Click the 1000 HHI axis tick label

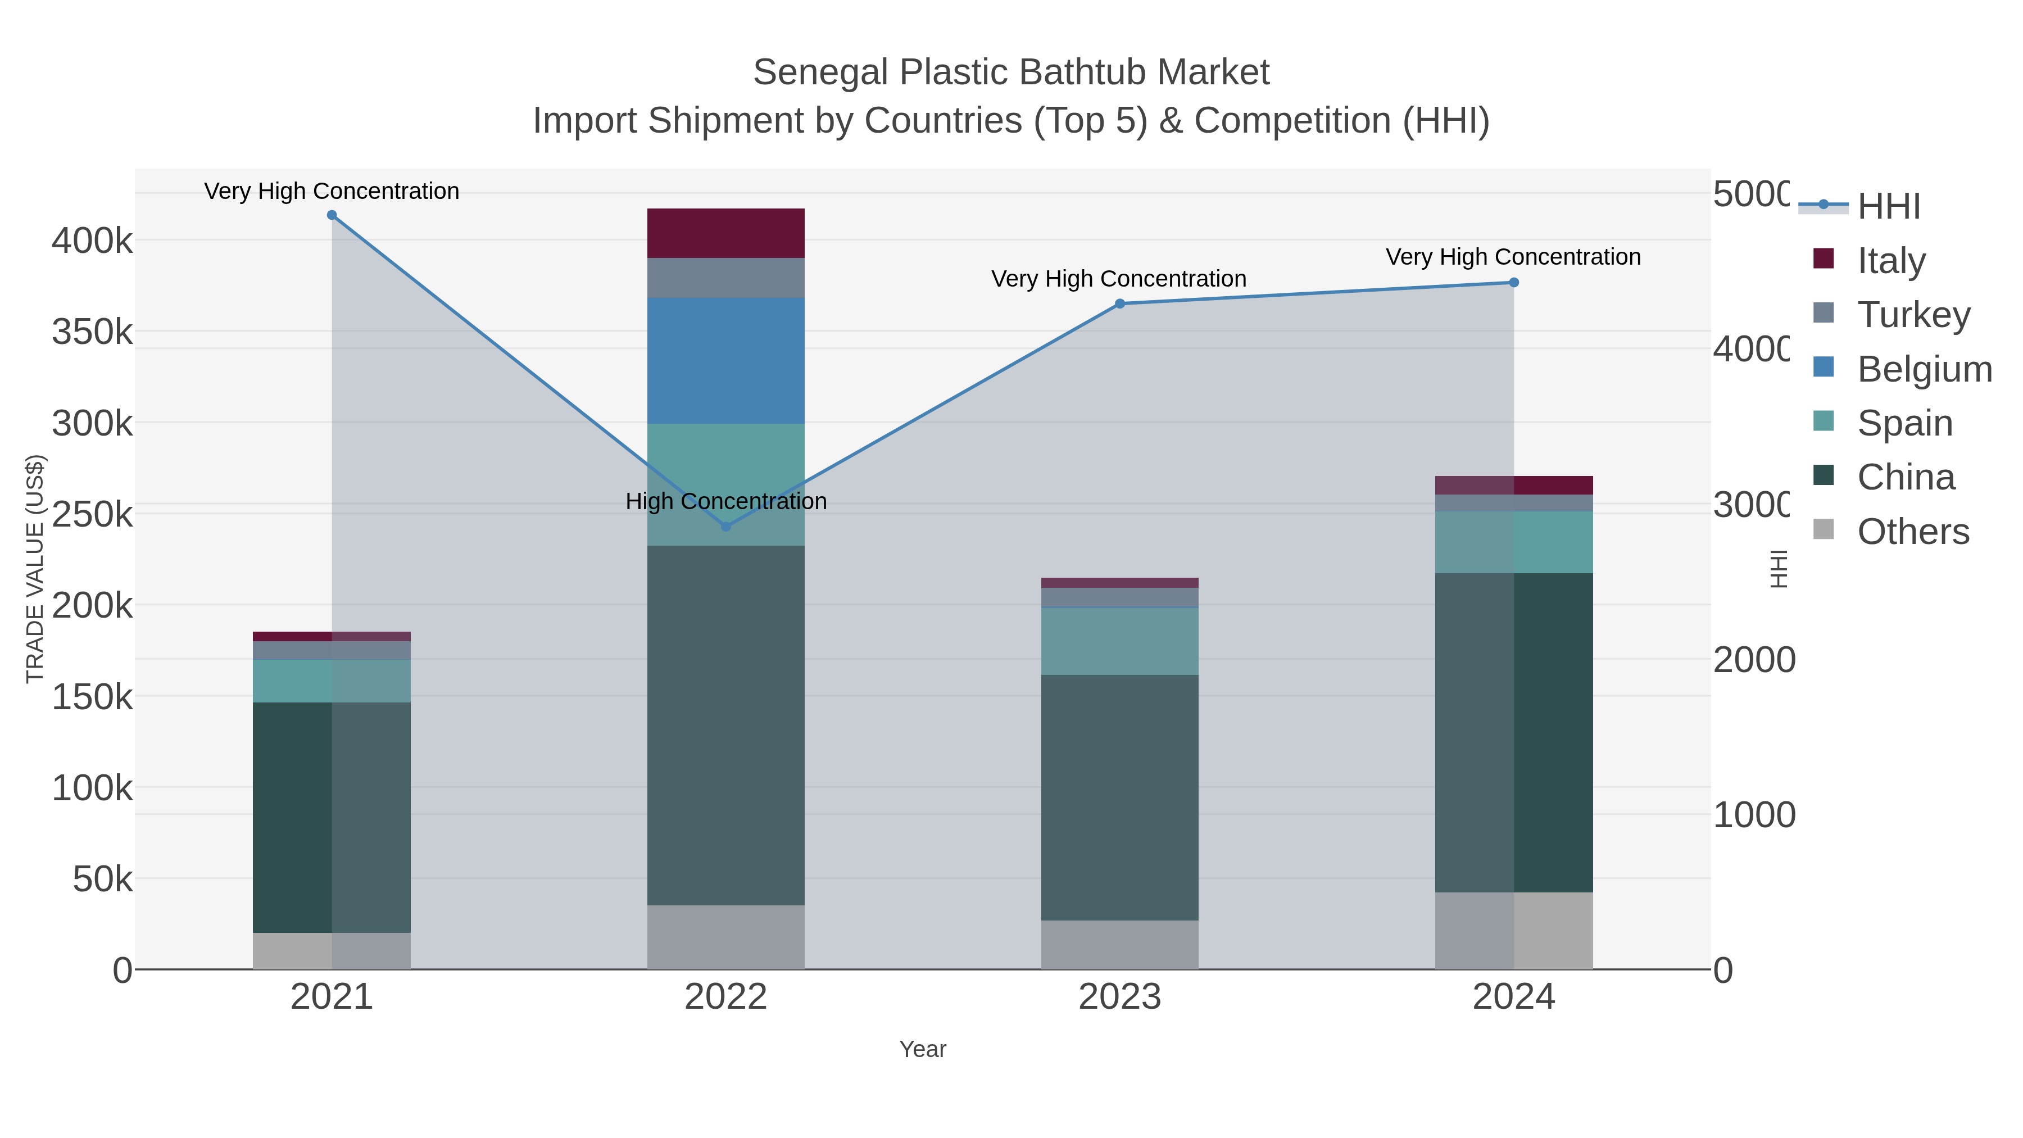click(x=1754, y=815)
